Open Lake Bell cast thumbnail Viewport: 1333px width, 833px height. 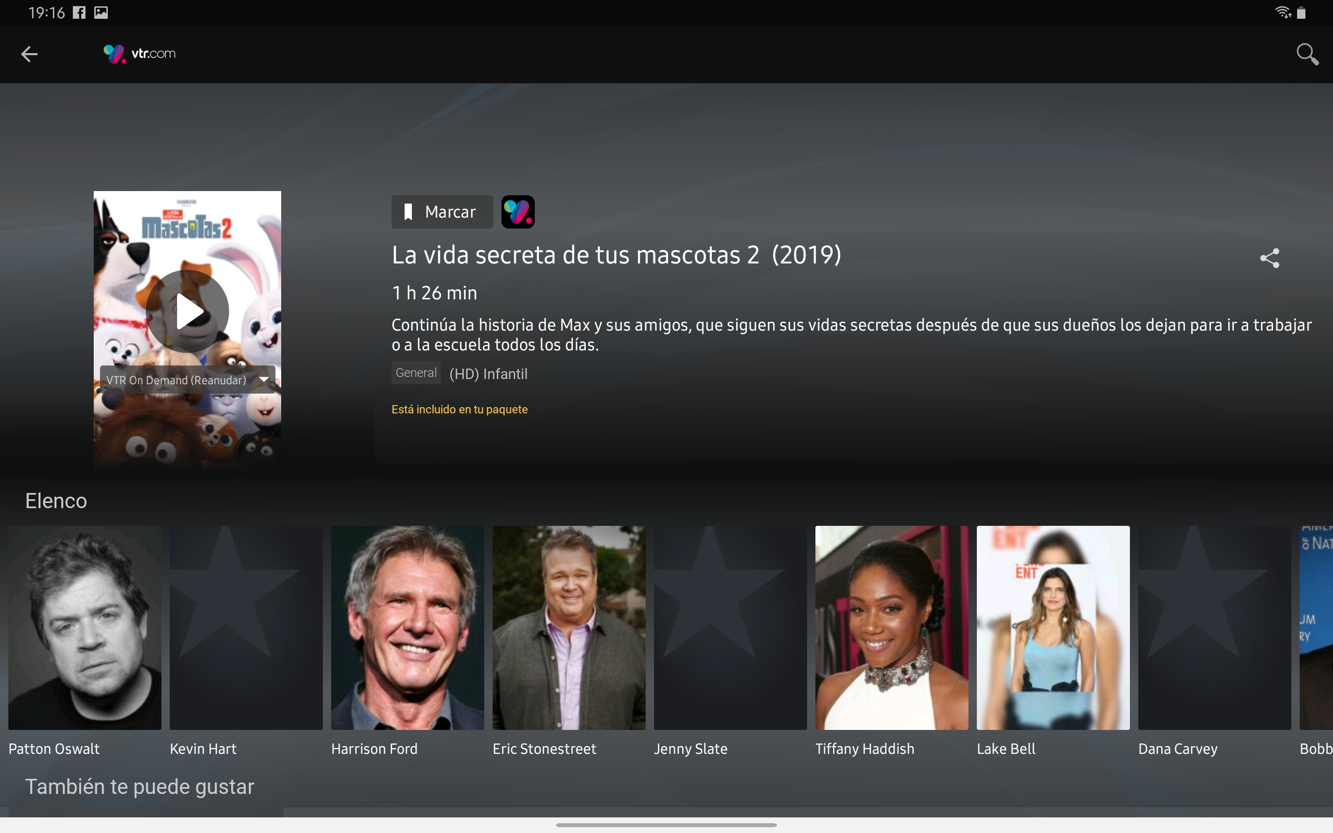1053,627
